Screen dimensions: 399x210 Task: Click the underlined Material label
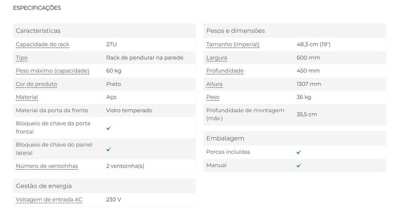[x=27, y=97]
